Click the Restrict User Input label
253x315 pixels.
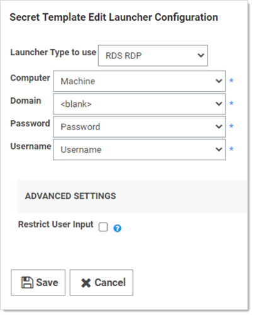(x=55, y=224)
